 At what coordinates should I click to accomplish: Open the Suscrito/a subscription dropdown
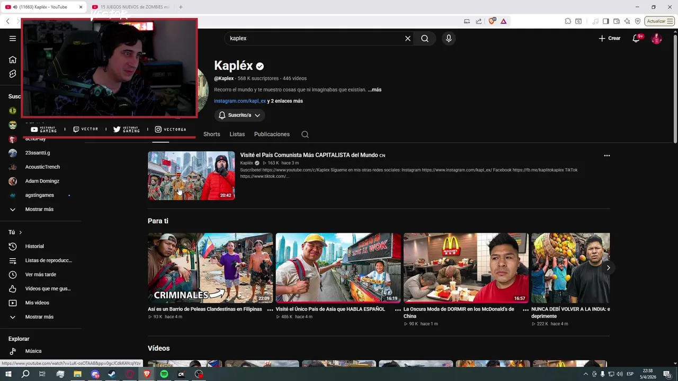click(239, 115)
